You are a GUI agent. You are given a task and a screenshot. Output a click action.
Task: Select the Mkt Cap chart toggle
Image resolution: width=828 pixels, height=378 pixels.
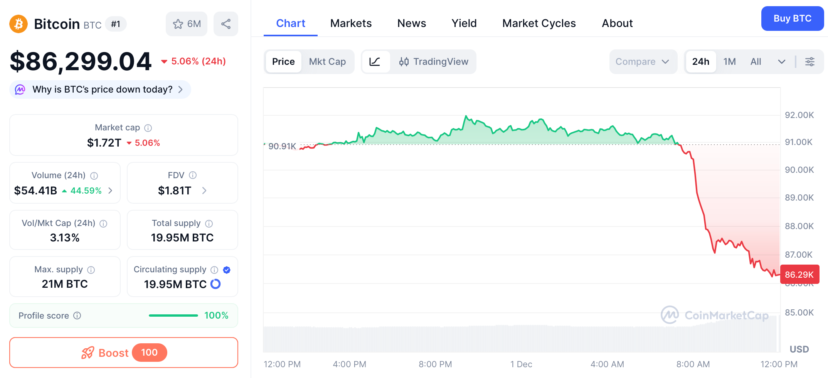point(327,61)
